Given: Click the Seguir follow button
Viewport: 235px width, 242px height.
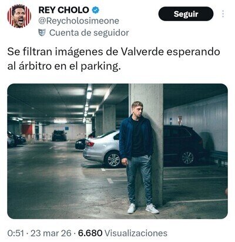Looking at the screenshot, I should (186, 14).
